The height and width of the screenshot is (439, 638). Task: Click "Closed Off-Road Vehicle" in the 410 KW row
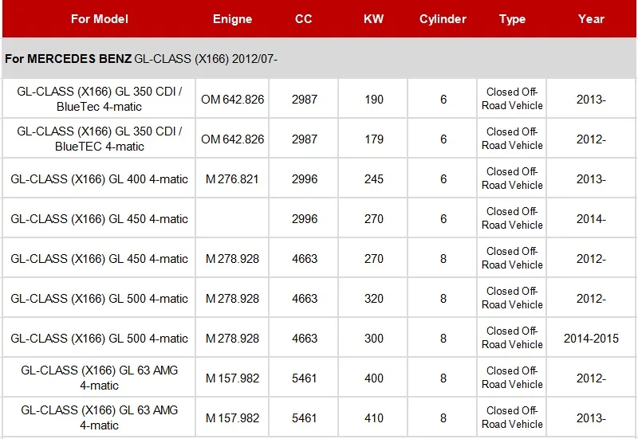pyautogui.click(x=512, y=417)
